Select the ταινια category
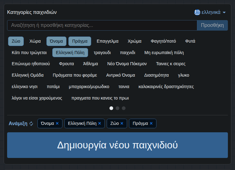 124,87
